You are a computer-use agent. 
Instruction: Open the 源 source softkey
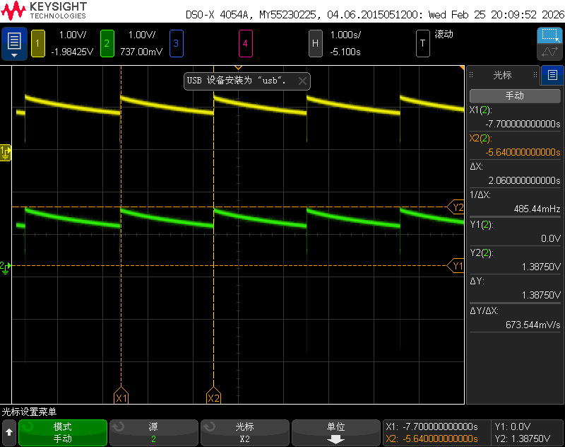pyautogui.click(x=154, y=433)
